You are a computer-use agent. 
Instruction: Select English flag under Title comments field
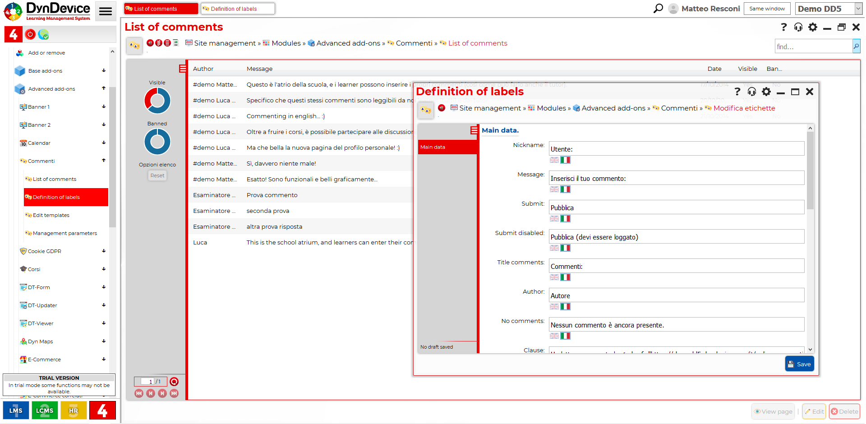click(x=554, y=277)
